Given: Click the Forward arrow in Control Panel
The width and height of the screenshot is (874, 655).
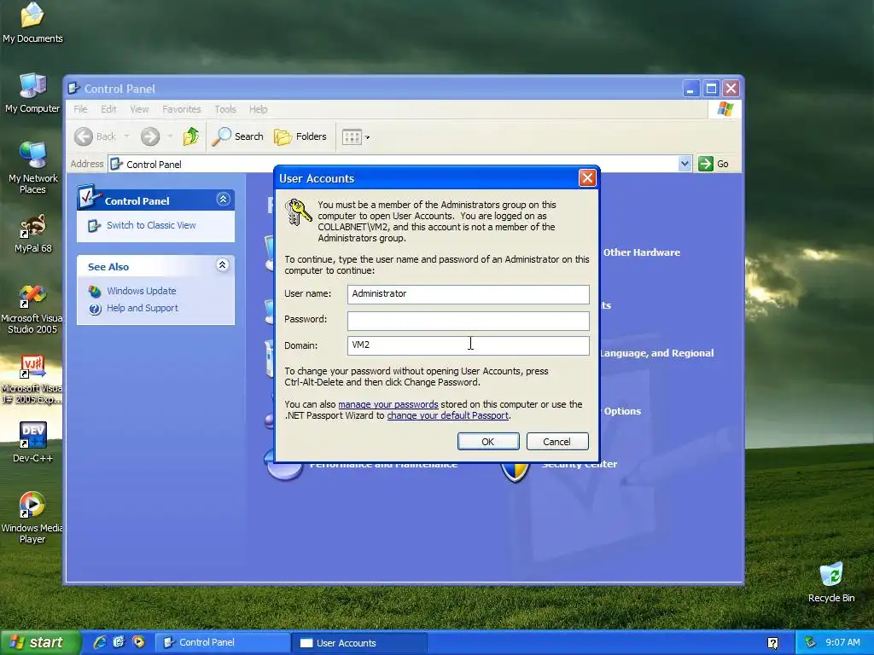Looking at the screenshot, I should [x=150, y=136].
